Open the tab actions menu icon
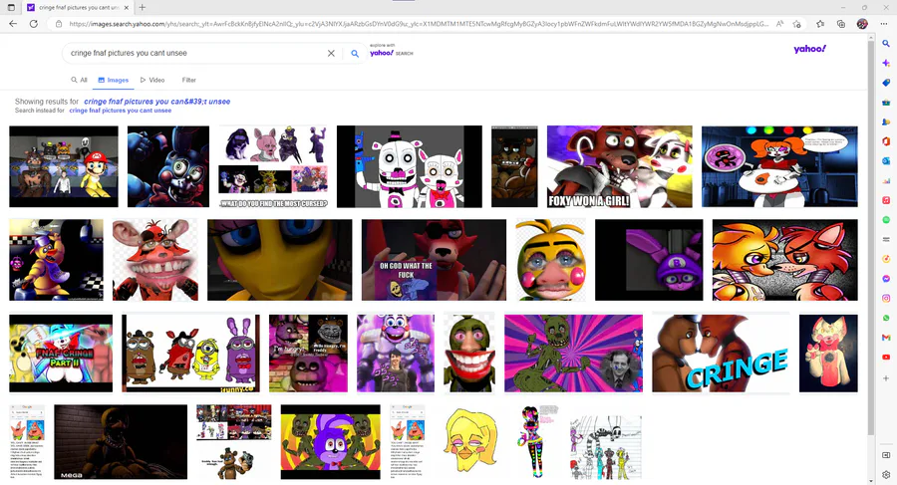Image resolution: width=897 pixels, height=485 pixels. pyautogui.click(x=11, y=7)
